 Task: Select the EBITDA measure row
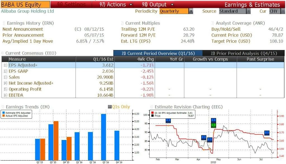pyautogui.click(x=143, y=95)
